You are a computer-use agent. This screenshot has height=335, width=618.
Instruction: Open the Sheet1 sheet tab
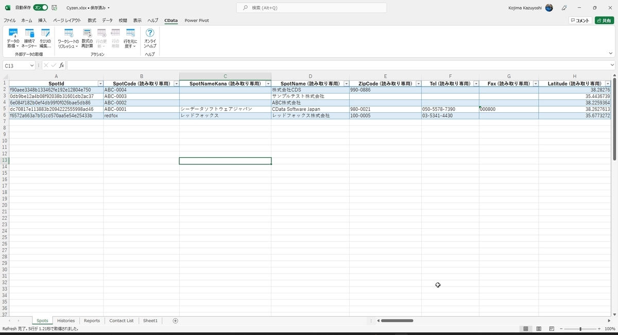tap(150, 321)
